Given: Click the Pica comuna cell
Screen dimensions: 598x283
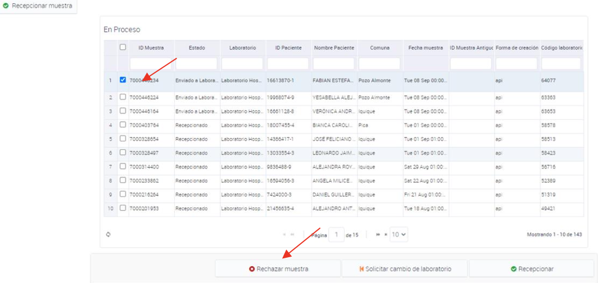Looking at the screenshot, I should [380, 125].
